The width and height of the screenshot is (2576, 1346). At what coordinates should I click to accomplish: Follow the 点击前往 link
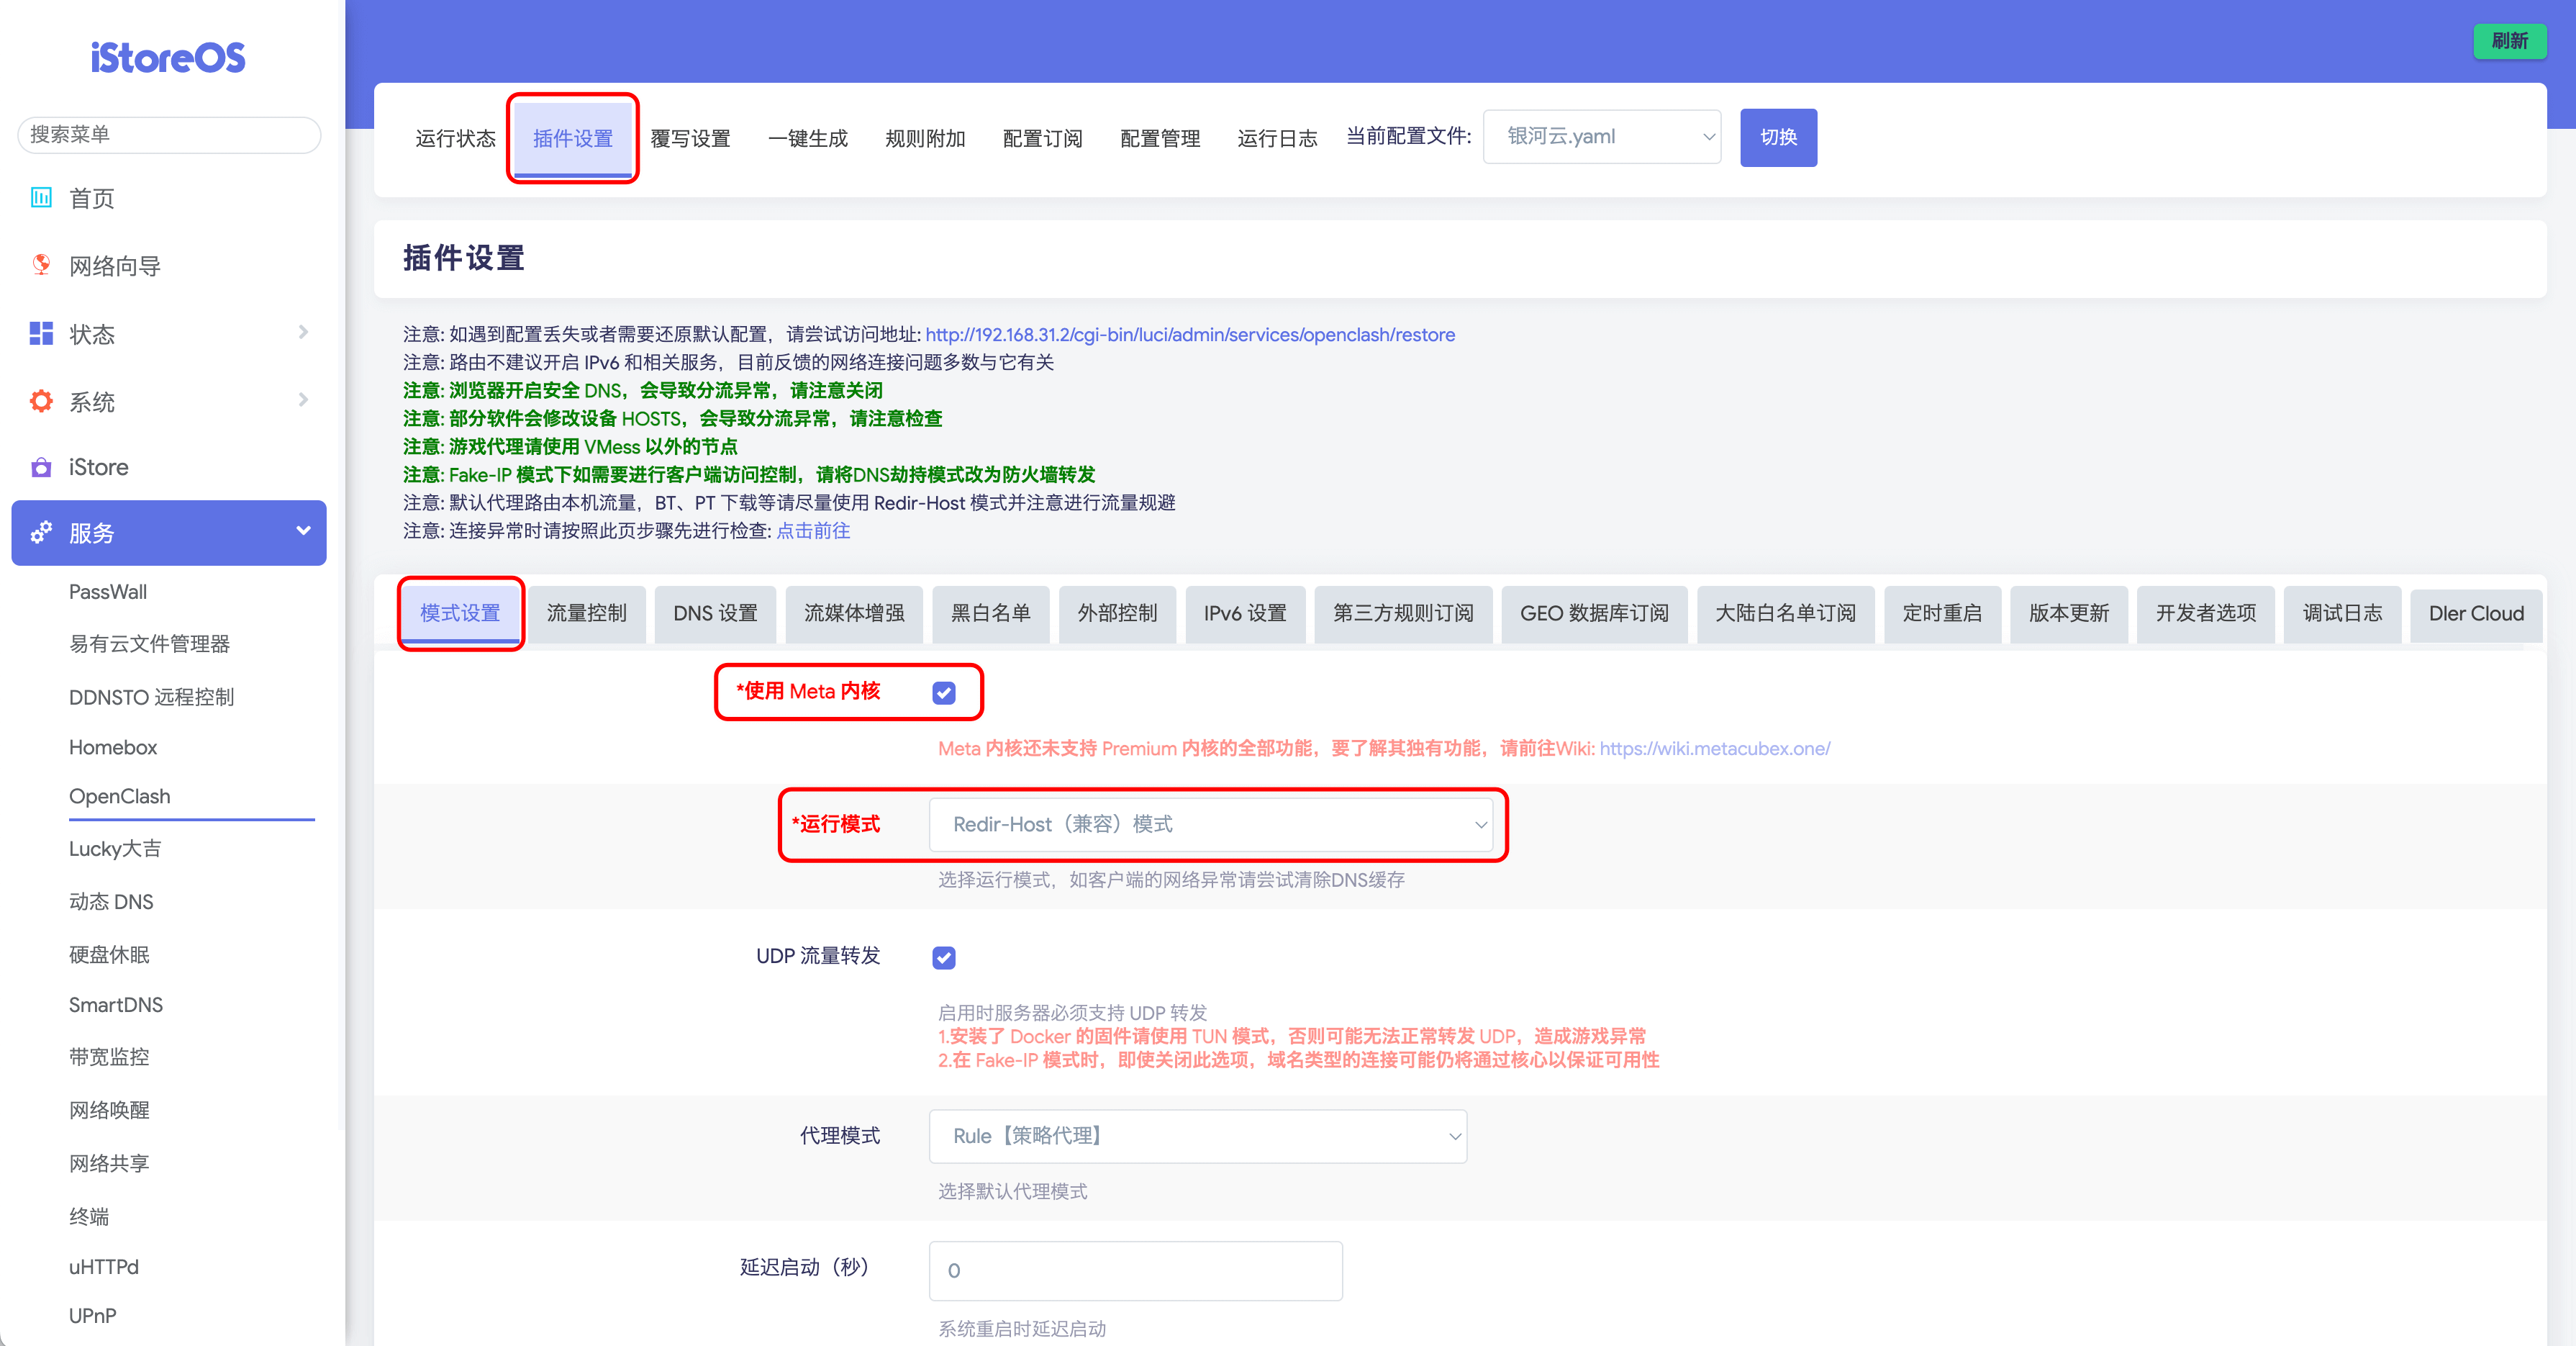(x=813, y=531)
